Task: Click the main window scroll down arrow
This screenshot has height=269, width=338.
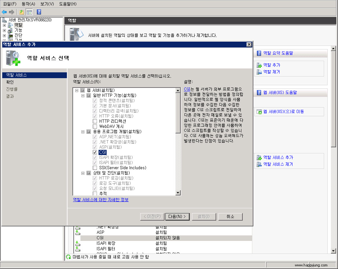Action: click(x=333, y=251)
